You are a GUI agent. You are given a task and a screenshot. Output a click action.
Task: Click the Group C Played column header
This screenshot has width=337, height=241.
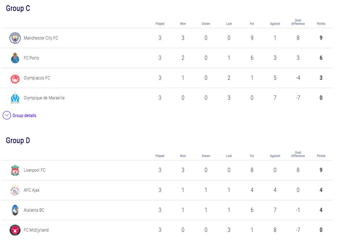coord(160,24)
